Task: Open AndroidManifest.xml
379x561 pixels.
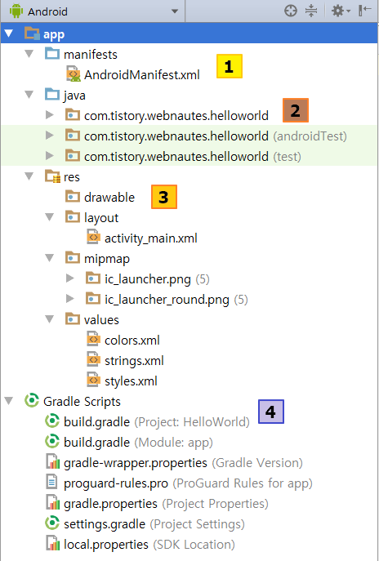Action: [142, 75]
